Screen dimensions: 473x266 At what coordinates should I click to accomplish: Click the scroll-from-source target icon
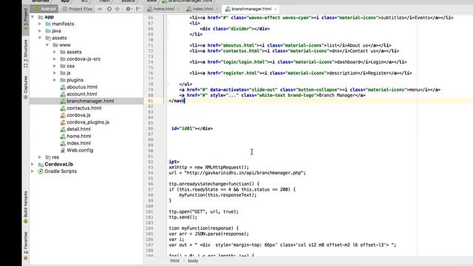pos(109,9)
